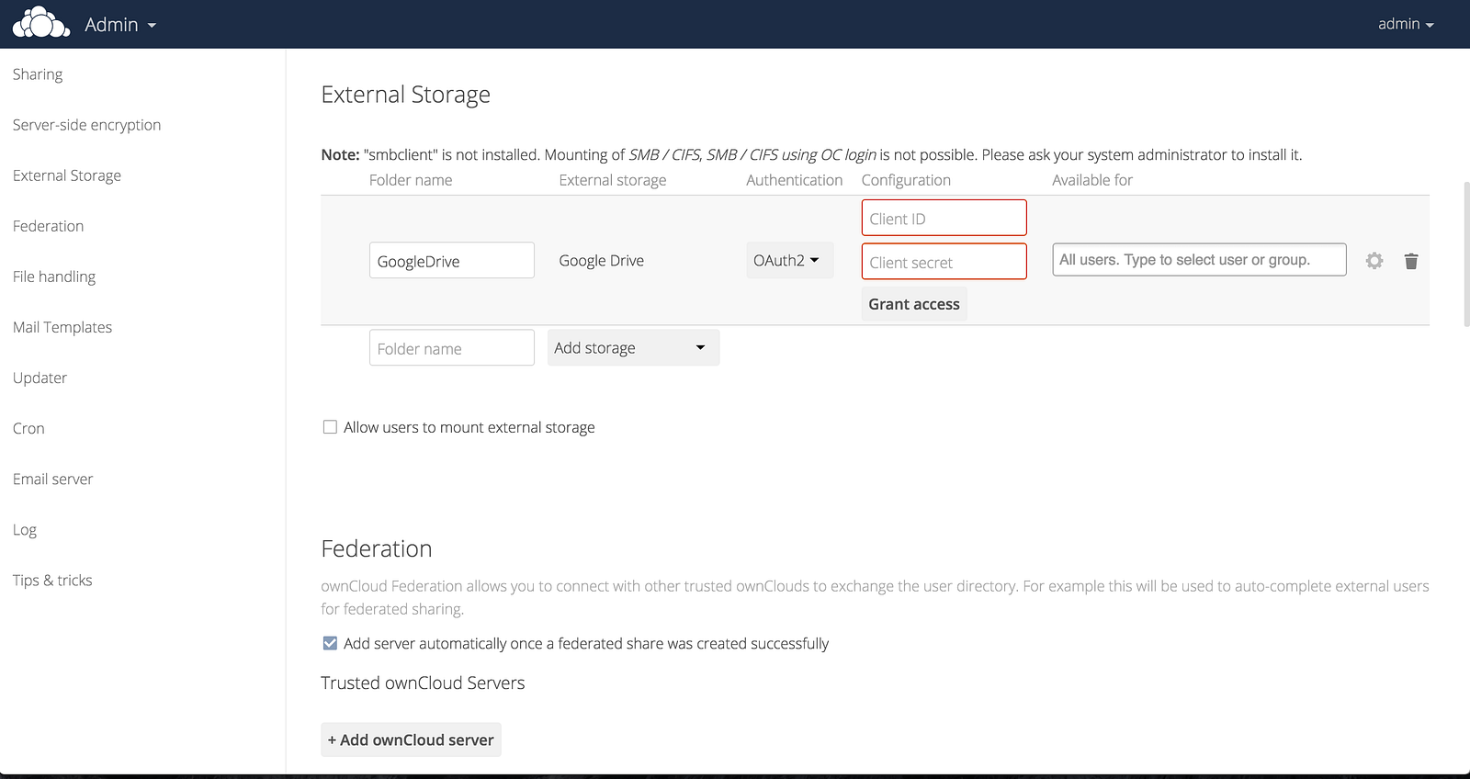Open the storage settings gear icon
This screenshot has width=1470, height=779.
1374,261
